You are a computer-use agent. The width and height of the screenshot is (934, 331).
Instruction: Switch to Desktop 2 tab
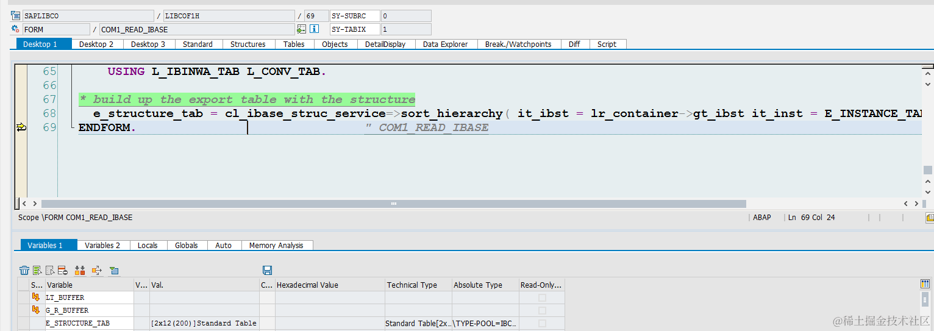[x=96, y=44]
